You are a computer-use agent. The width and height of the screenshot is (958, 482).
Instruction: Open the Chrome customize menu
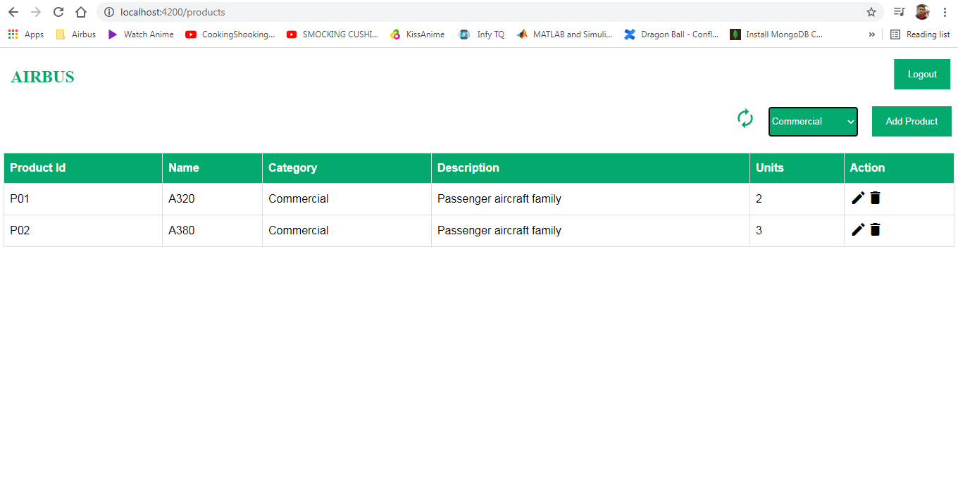tap(945, 12)
